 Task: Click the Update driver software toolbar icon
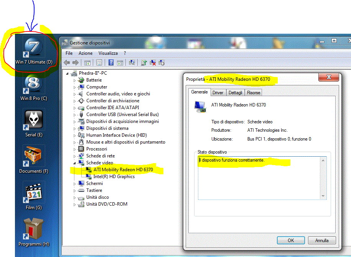point(144,62)
